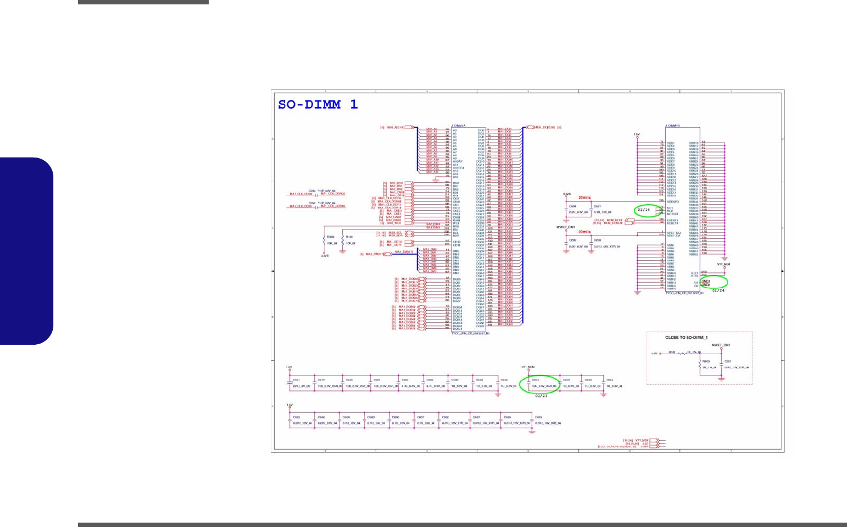Click the "SO-DIMM 1" sheet title
Viewport: 847px width, 527px height.
point(318,104)
